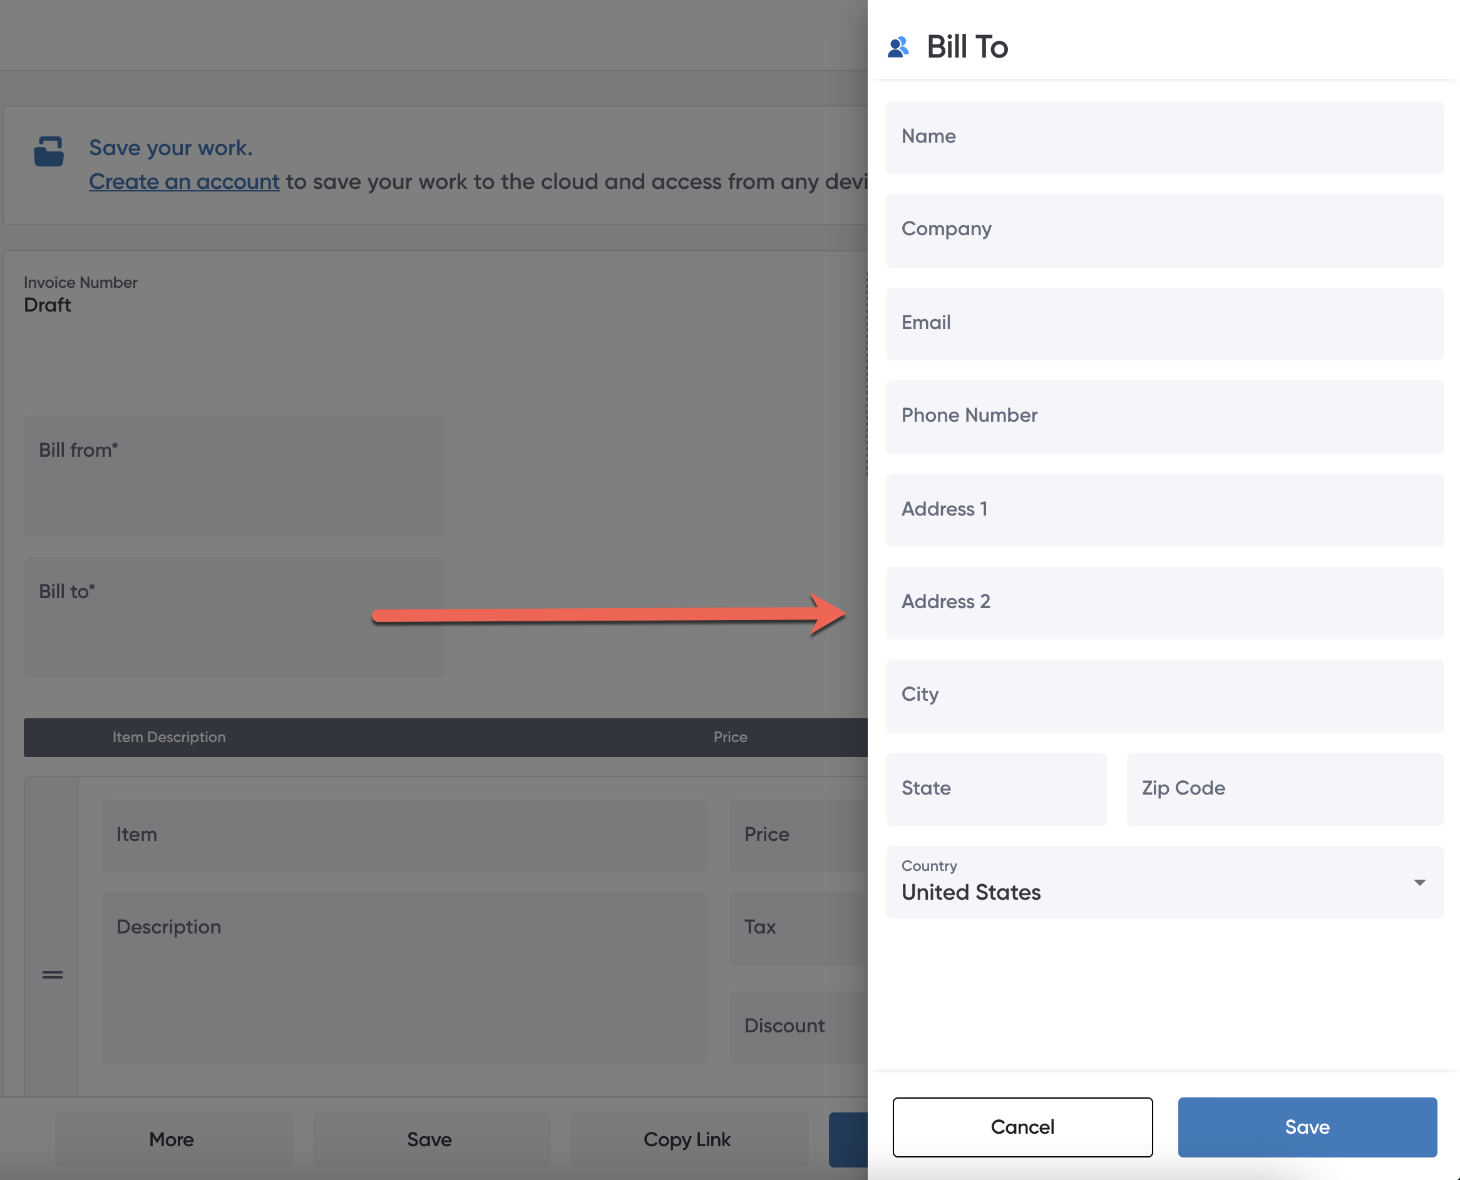
Task: Select the Zip Code field
Action: pos(1284,788)
